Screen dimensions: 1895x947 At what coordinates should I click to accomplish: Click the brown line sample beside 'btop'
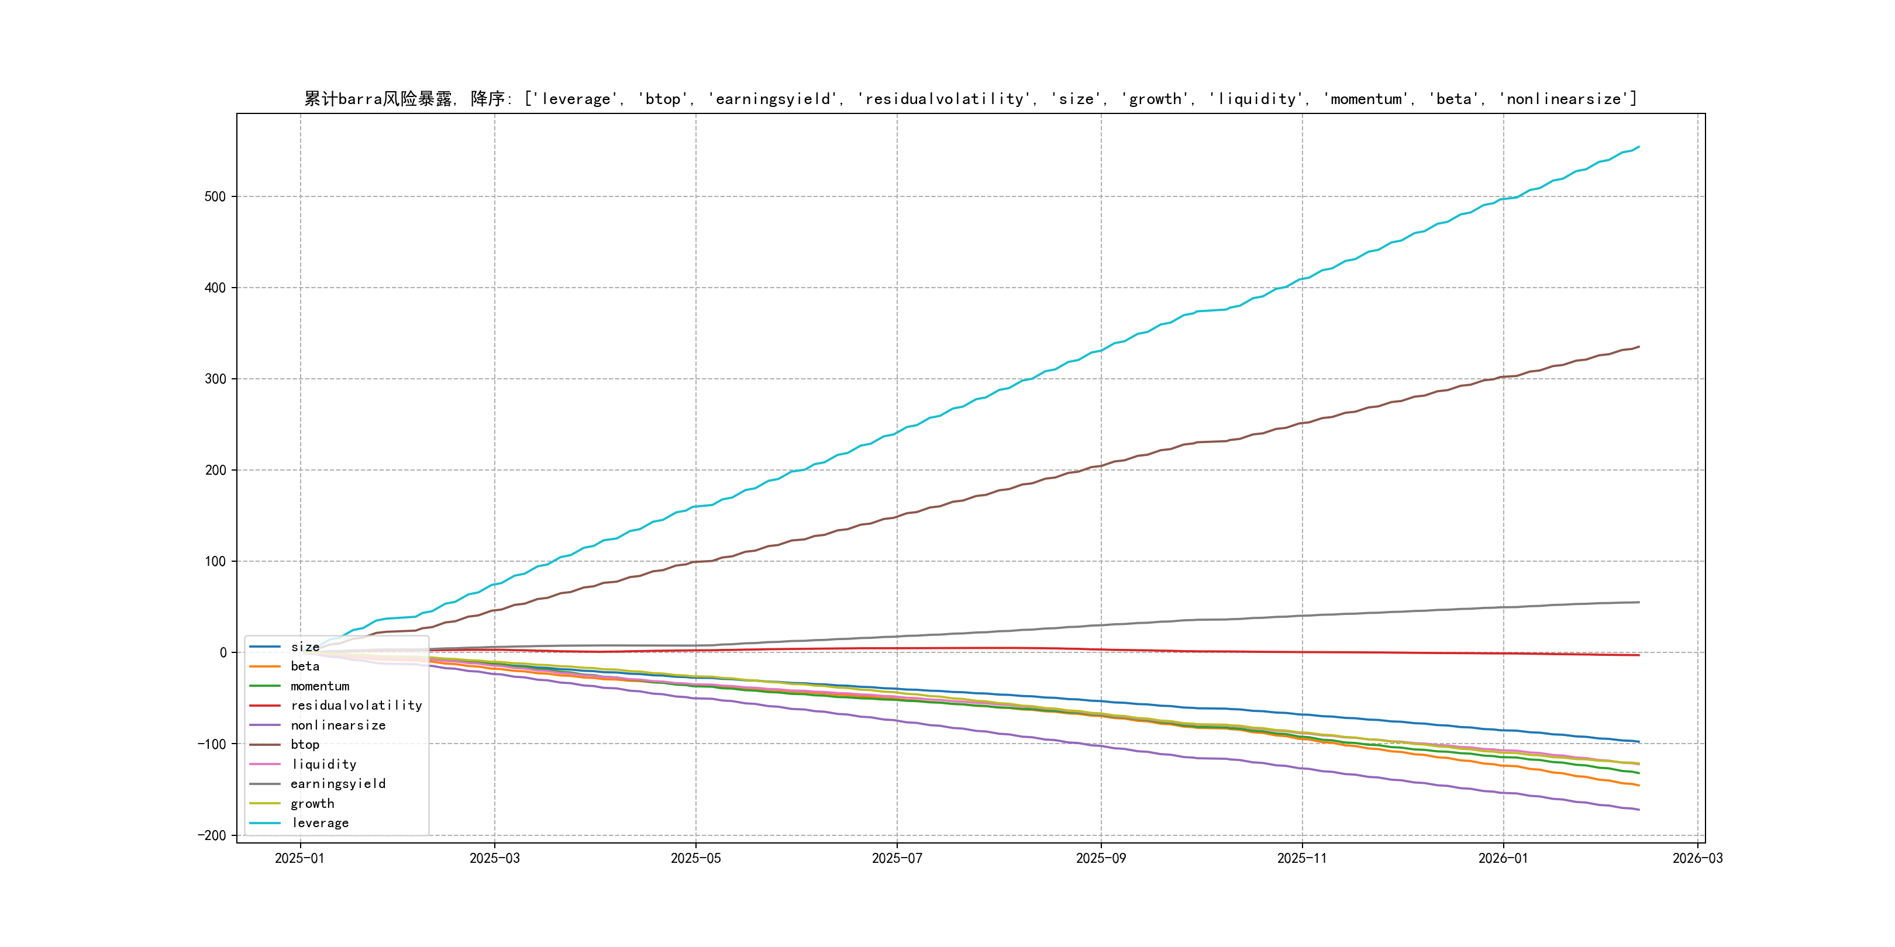(x=265, y=745)
